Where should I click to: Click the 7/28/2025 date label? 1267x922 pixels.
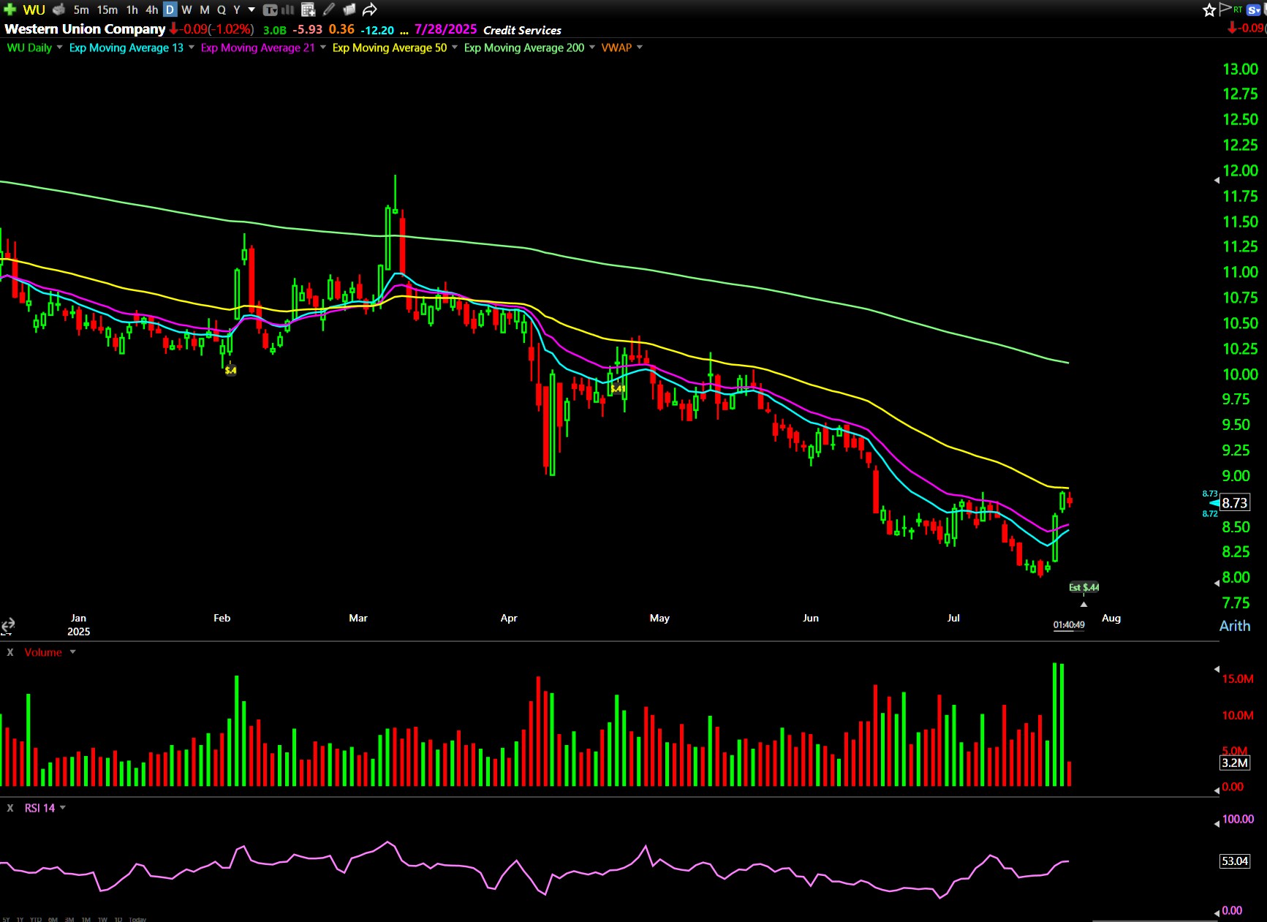pyautogui.click(x=445, y=29)
